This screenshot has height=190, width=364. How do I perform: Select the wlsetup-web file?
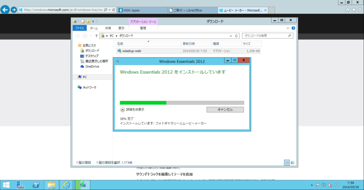(x=188, y=51)
